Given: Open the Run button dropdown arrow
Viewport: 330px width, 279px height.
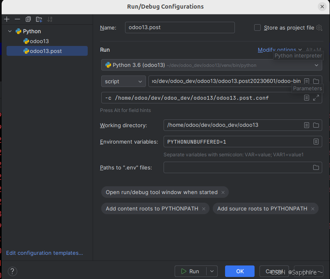Looking at the screenshot, I should pyautogui.click(x=212, y=271).
